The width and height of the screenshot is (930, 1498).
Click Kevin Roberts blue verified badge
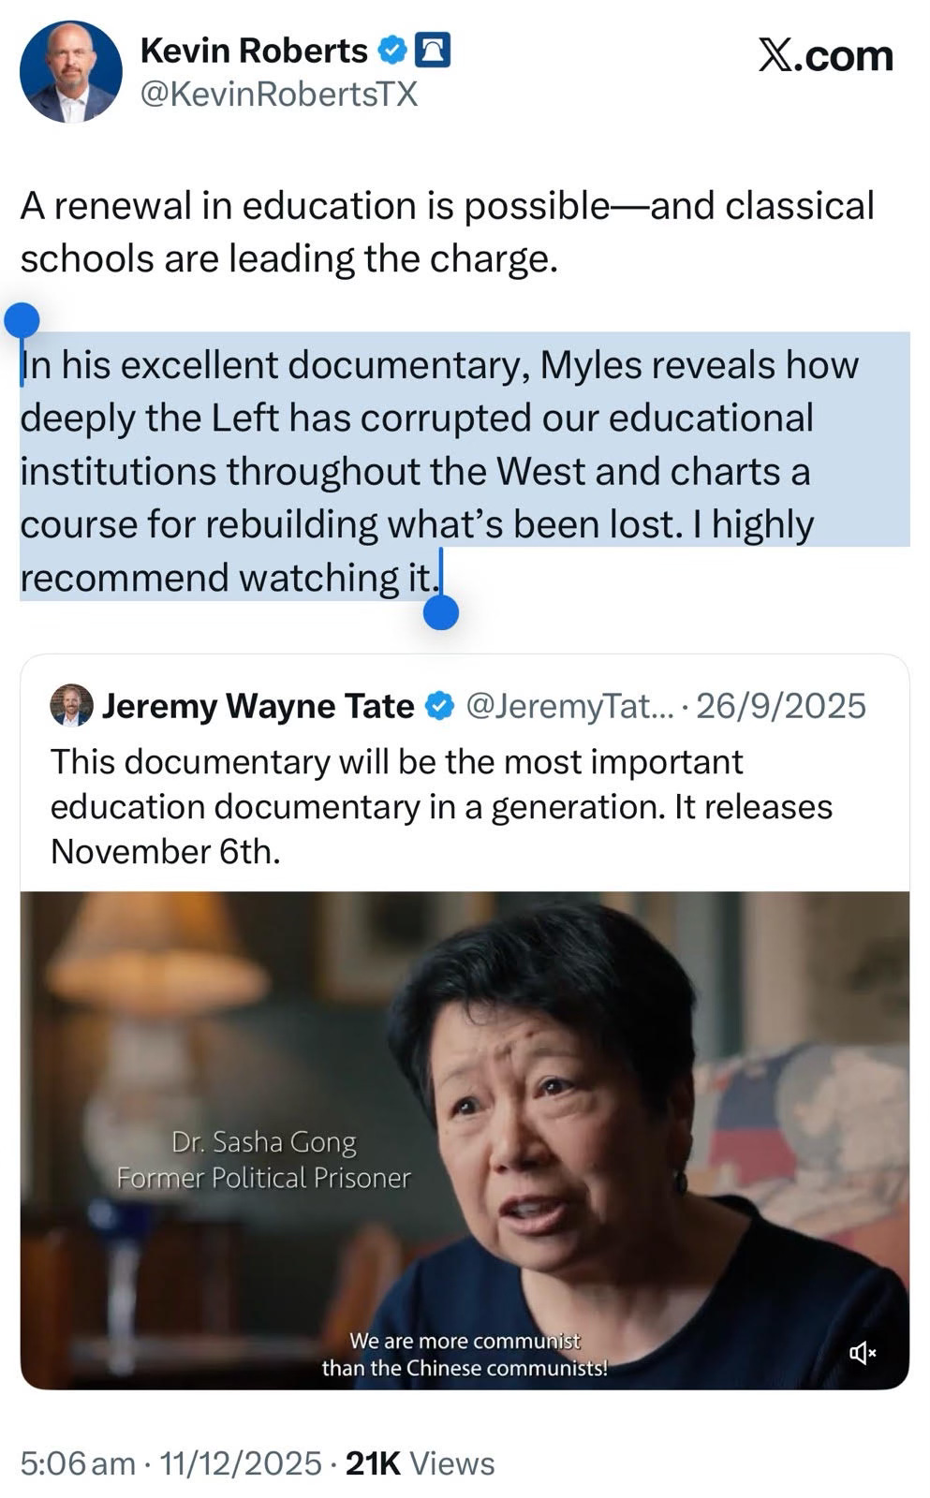pyautogui.click(x=391, y=51)
